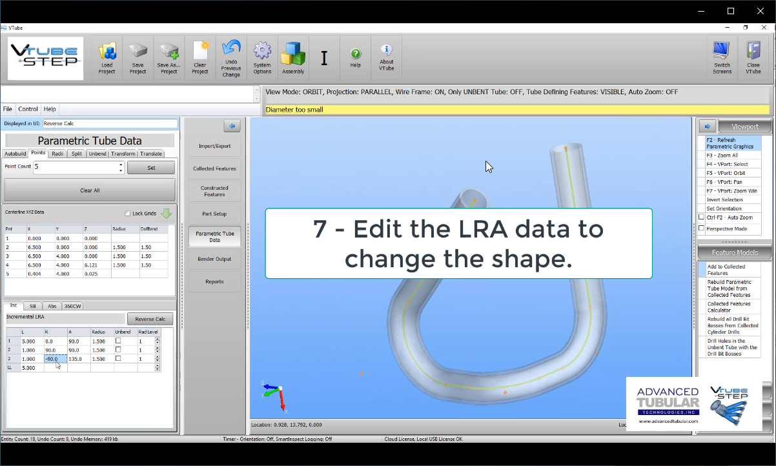Click the Displayed in UI text field
The width and height of the screenshot is (776, 466).
point(110,123)
